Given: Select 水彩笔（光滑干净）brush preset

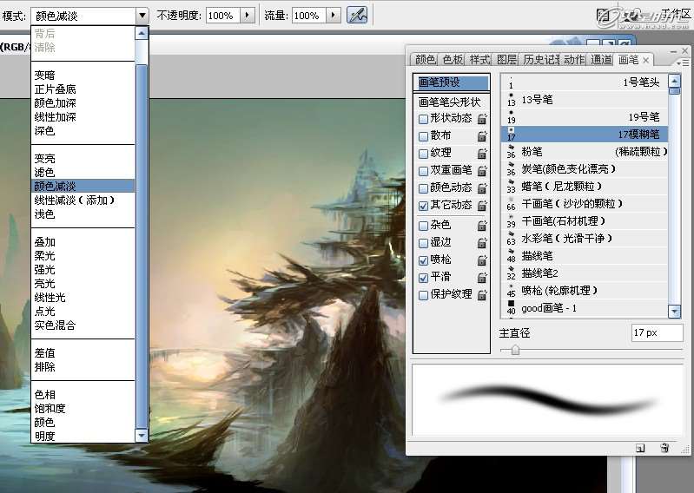Looking at the screenshot, I should click(584, 239).
